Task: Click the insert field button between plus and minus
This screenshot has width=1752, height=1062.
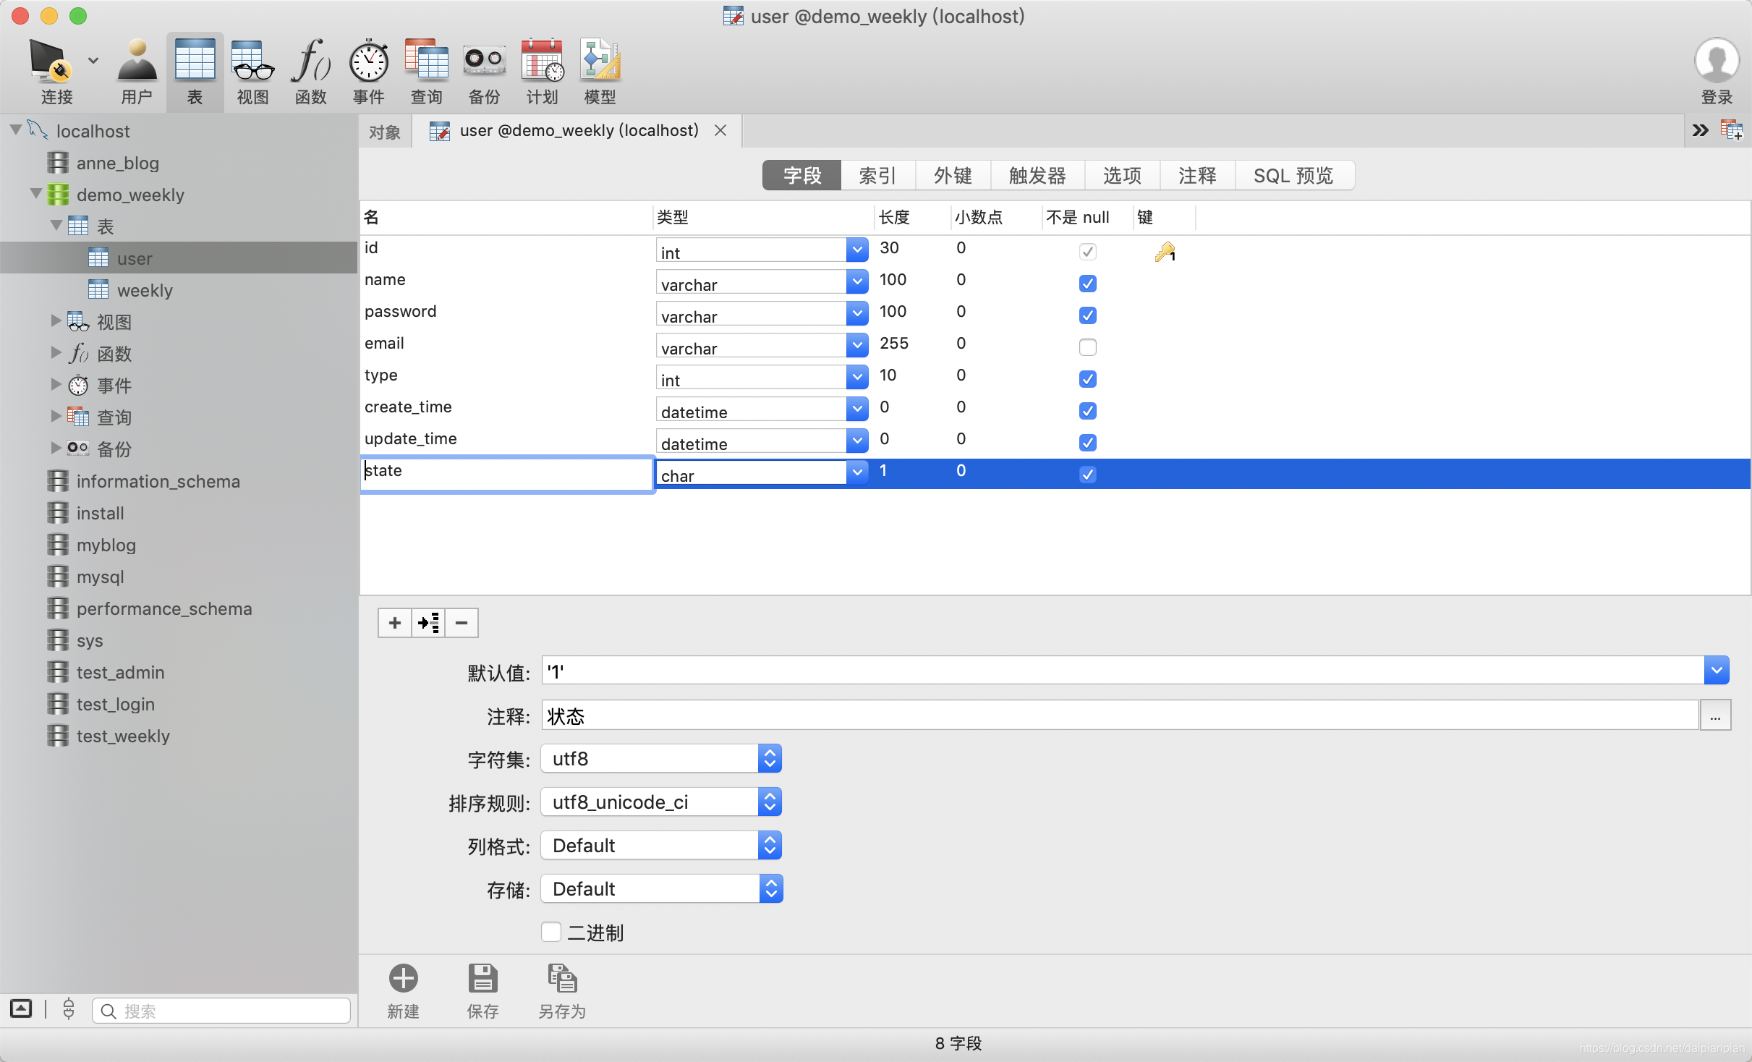Action: pyautogui.click(x=428, y=623)
